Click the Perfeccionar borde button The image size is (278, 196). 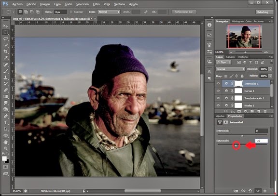coord(184,12)
